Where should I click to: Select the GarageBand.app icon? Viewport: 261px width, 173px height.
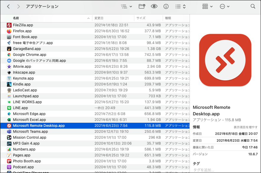pyautogui.click(x=9, y=49)
